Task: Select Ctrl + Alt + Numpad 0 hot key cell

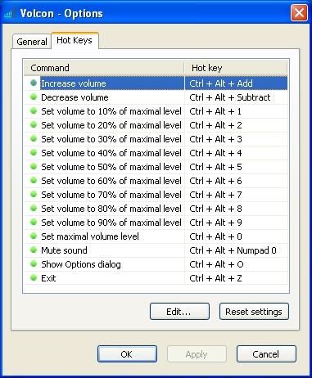Action: tap(236, 250)
